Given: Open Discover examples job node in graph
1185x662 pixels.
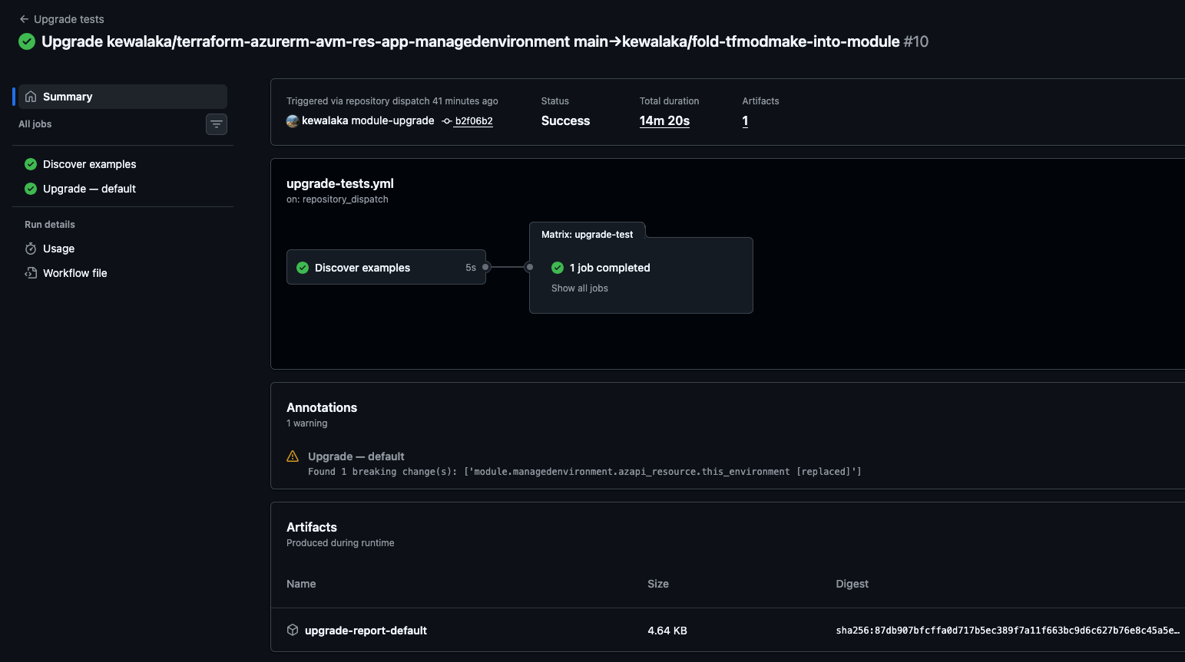Looking at the screenshot, I should point(386,267).
